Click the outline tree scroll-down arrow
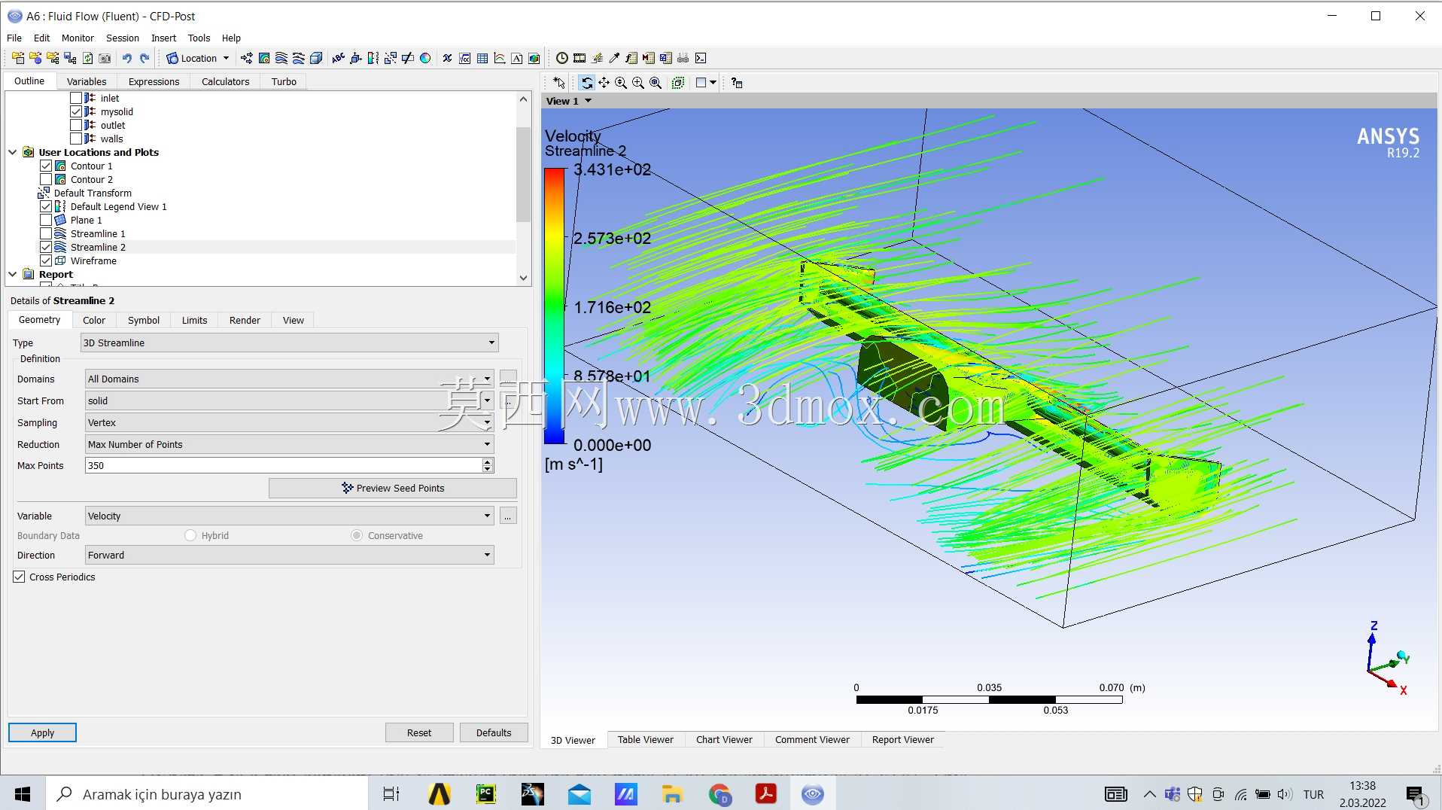 (524, 278)
